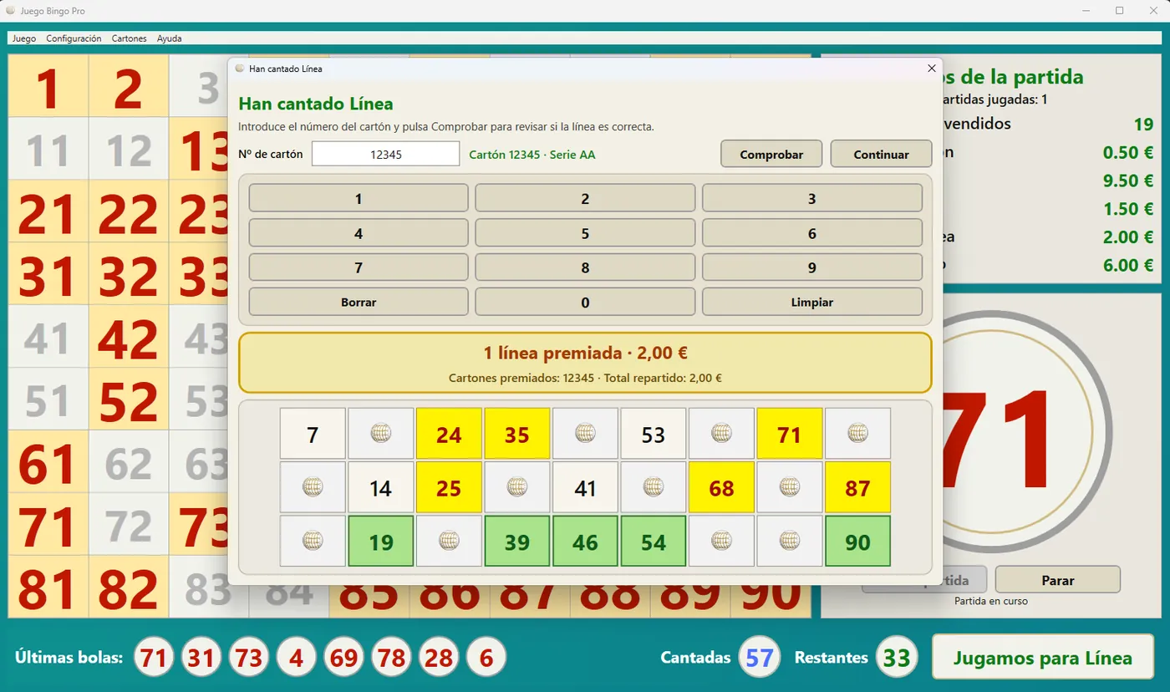1170x692 pixels.
Task: Click the Limpiar keypad button
Action: click(812, 302)
